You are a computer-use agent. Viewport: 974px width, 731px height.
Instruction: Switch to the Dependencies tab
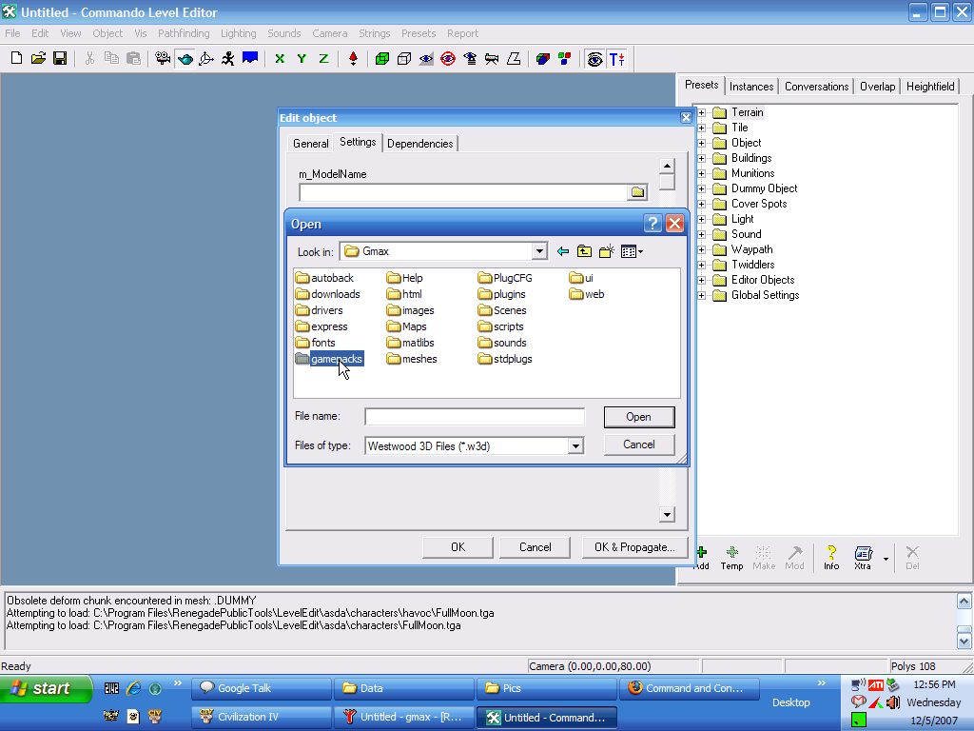point(420,144)
